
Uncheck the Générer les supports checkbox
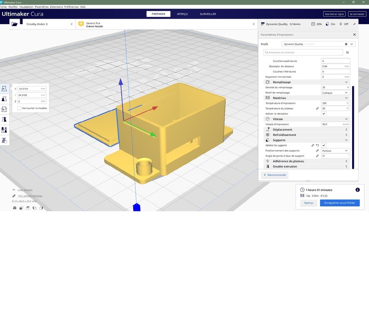point(324,145)
